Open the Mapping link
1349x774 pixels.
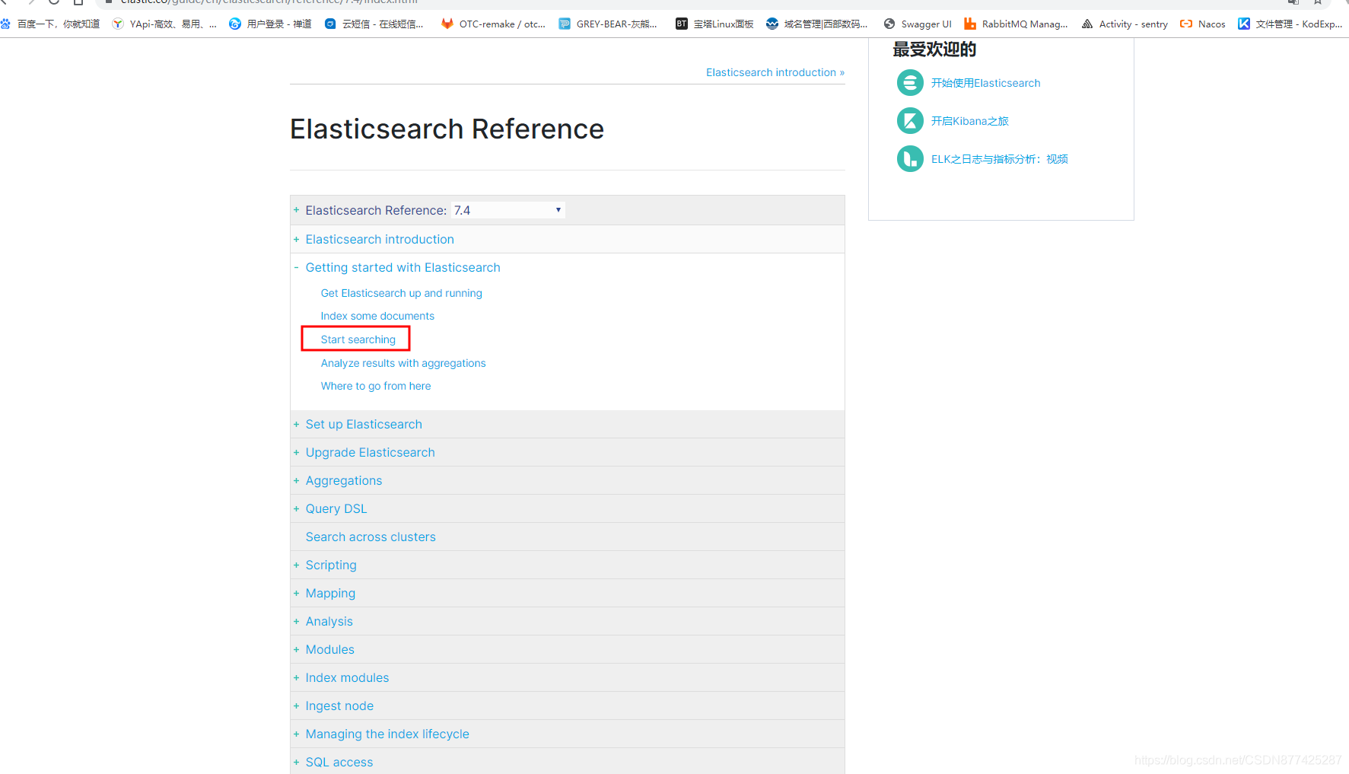tap(330, 593)
